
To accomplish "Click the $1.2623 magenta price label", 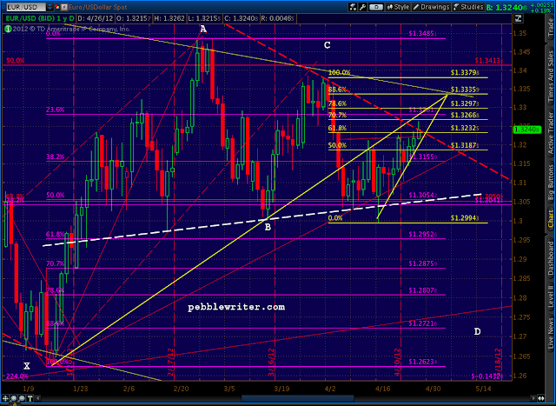I will (423, 362).
